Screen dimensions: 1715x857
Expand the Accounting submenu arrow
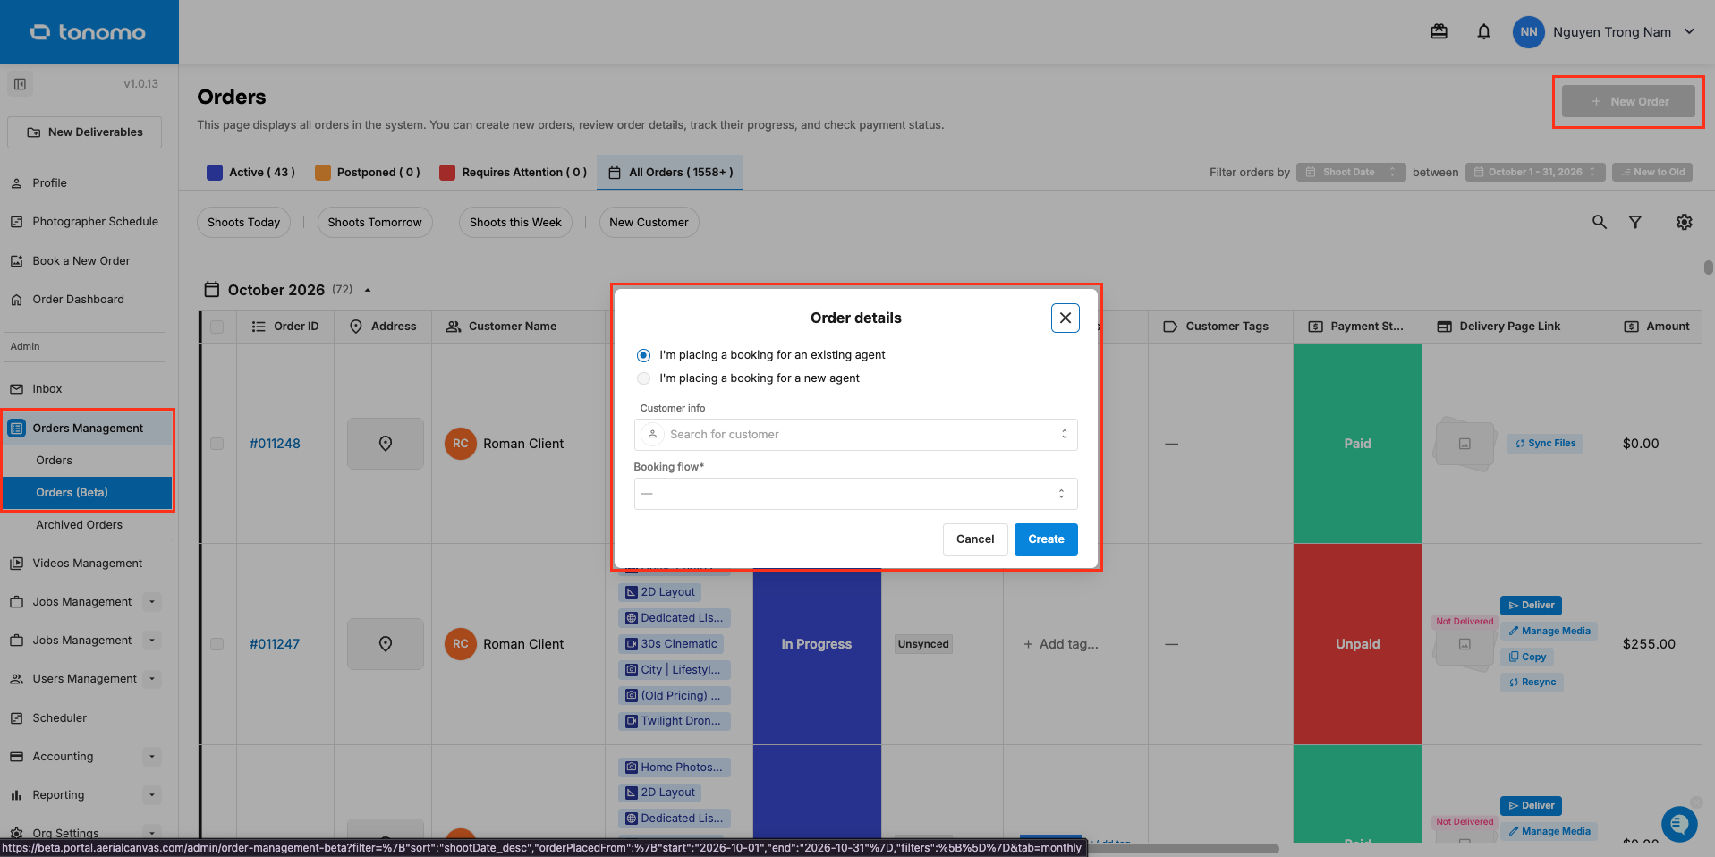(152, 757)
